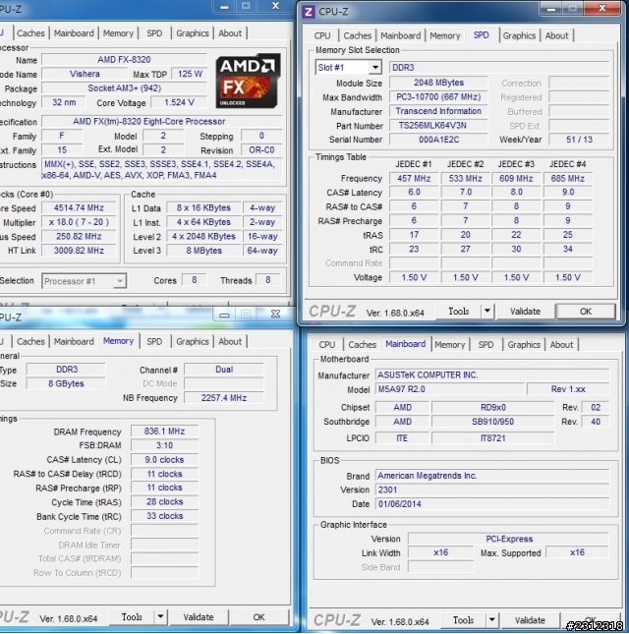Click the 2257.4 MHz NB frequency value
629x634 pixels.
tap(224, 398)
